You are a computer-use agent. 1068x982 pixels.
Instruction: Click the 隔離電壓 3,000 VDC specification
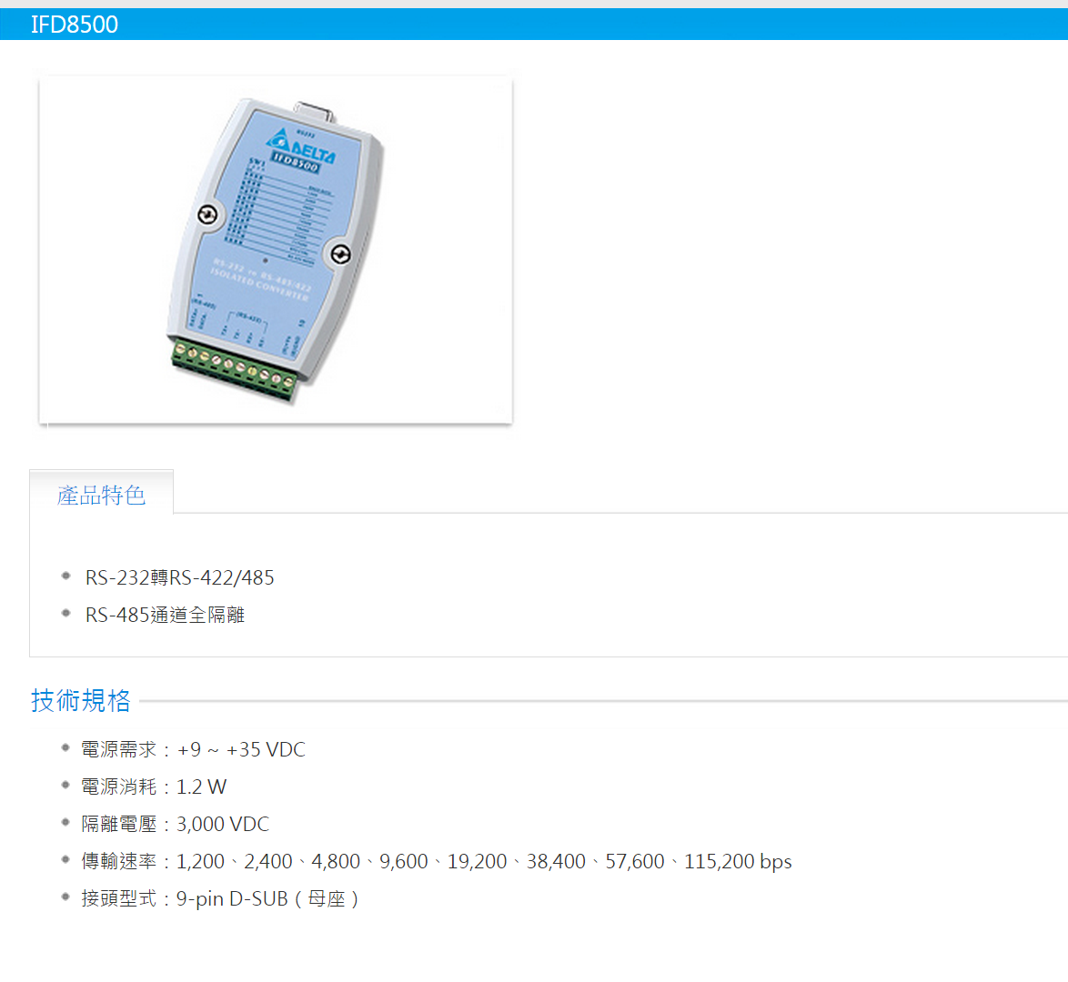pos(175,824)
